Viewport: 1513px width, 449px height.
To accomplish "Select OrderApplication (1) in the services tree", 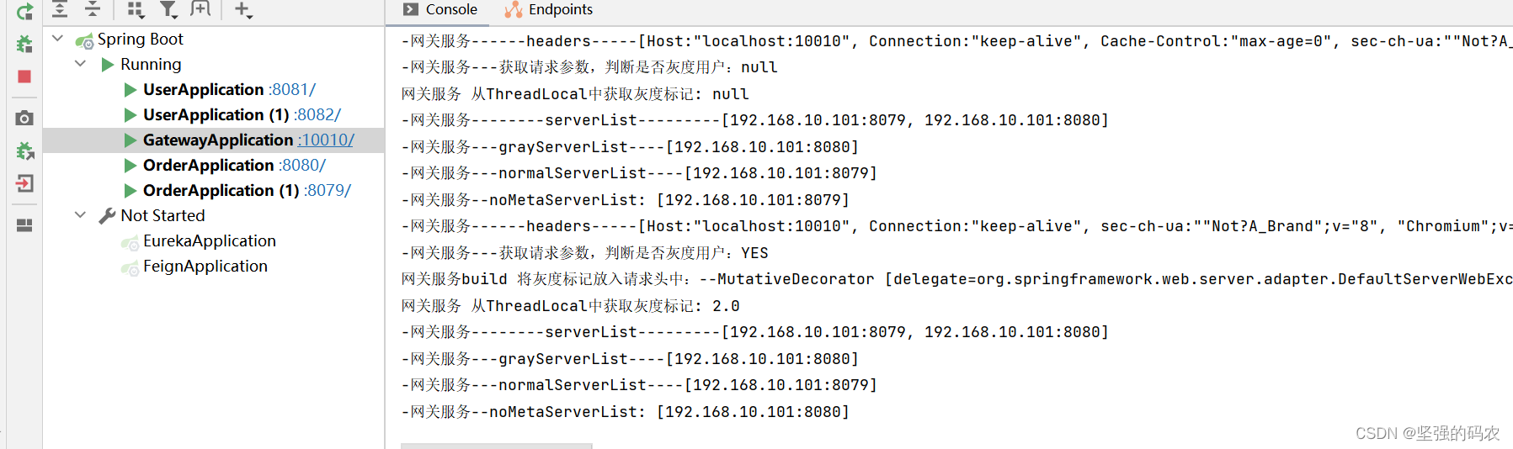I will coord(221,190).
